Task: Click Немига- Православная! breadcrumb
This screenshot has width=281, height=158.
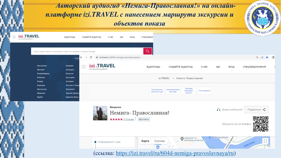Action: coord(190,78)
